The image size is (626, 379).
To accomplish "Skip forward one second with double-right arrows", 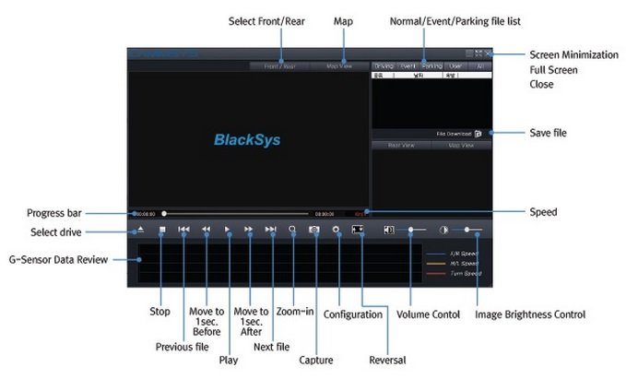I will pos(248,230).
